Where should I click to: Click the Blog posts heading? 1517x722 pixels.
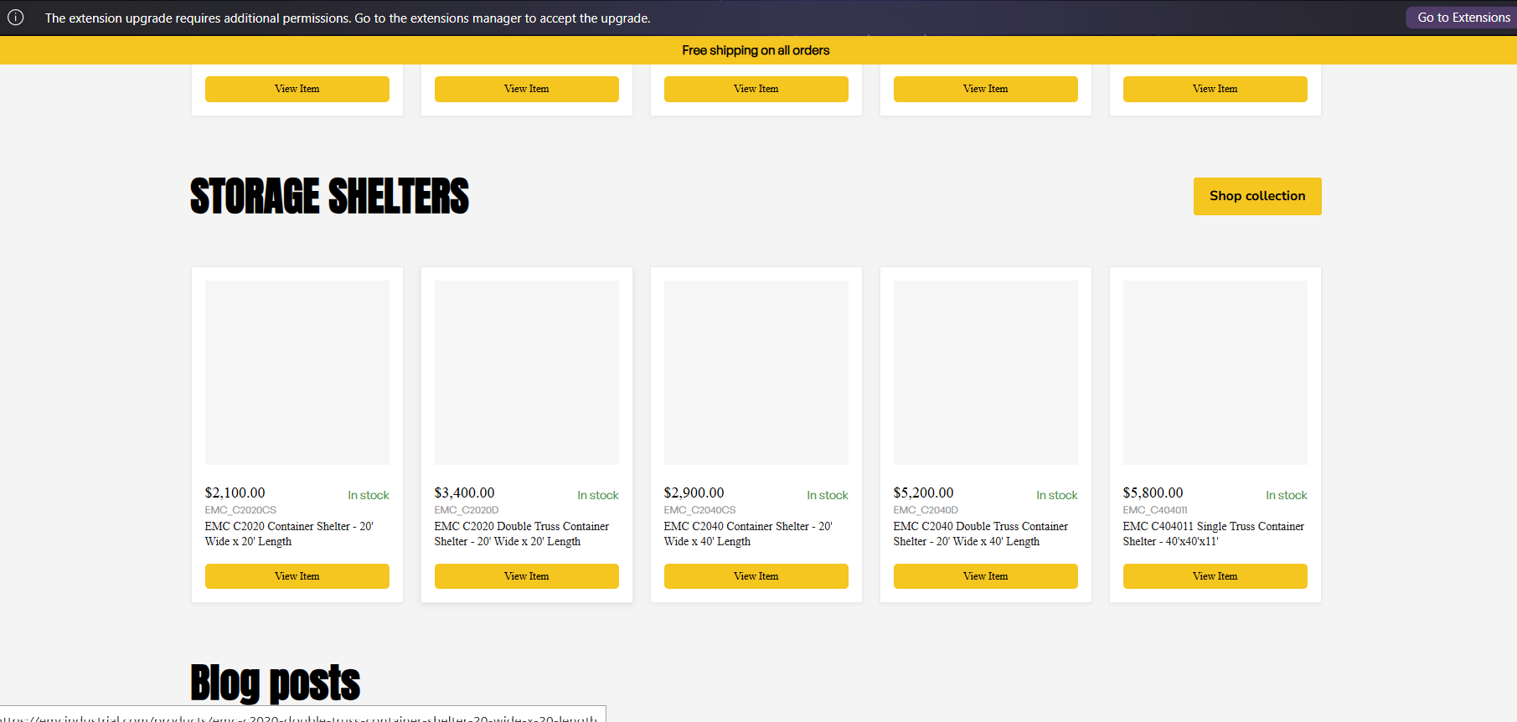pyautogui.click(x=275, y=683)
